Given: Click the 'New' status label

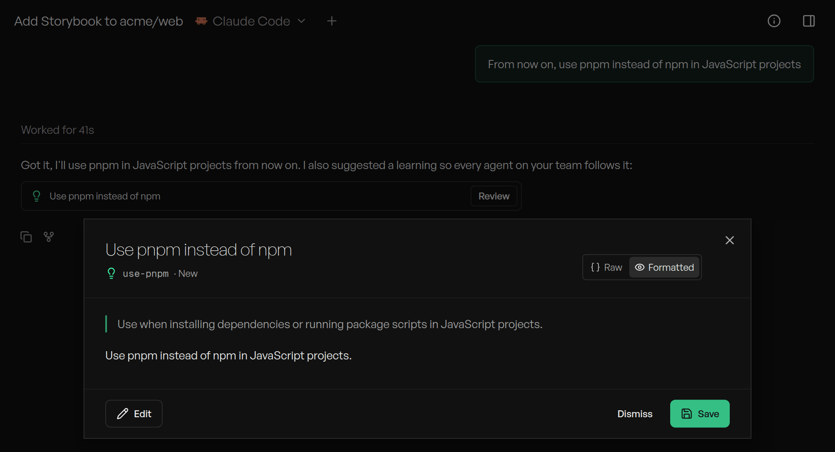Looking at the screenshot, I should 188,274.
